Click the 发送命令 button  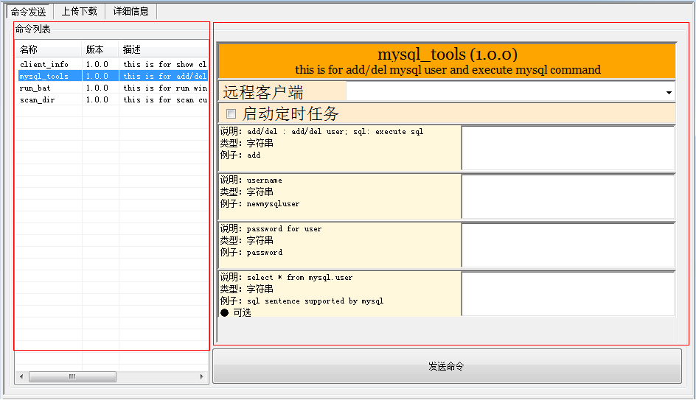pos(447,366)
